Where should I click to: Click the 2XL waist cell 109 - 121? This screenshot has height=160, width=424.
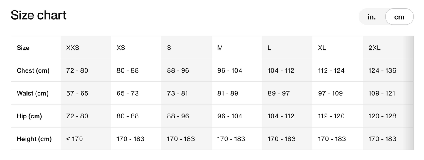coord(382,93)
